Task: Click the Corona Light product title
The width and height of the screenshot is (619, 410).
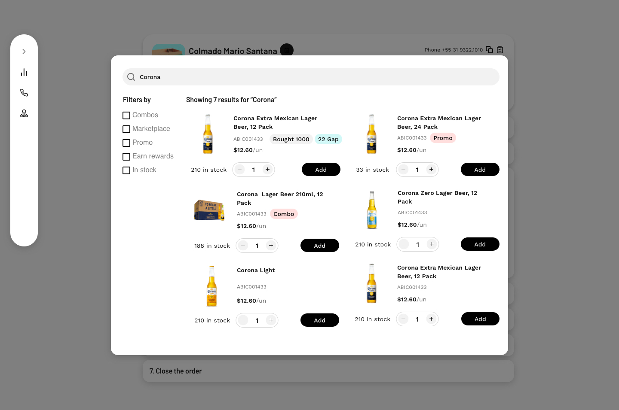Action: tap(256, 270)
